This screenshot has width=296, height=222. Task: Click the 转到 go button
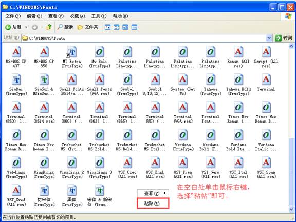(x=284, y=38)
